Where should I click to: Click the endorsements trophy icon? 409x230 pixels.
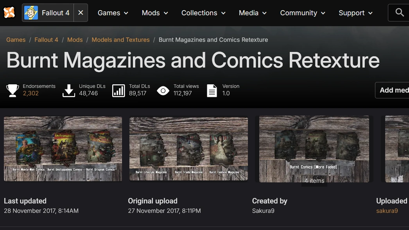point(13,90)
